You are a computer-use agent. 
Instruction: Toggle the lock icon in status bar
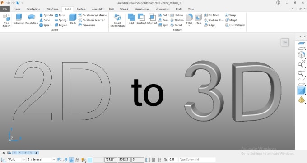[x=77, y=160]
